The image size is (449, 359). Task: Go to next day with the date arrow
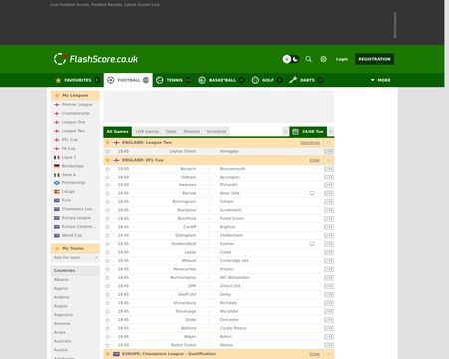pyautogui.click(x=331, y=132)
